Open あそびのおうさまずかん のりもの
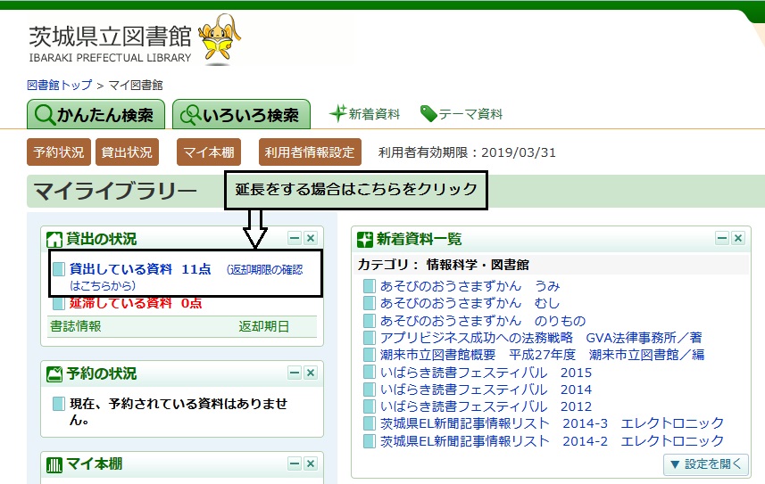765x484 pixels. [483, 321]
